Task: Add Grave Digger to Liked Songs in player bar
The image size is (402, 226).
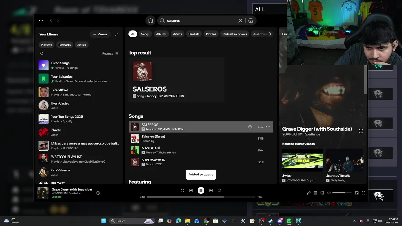Action: coord(98,193)
